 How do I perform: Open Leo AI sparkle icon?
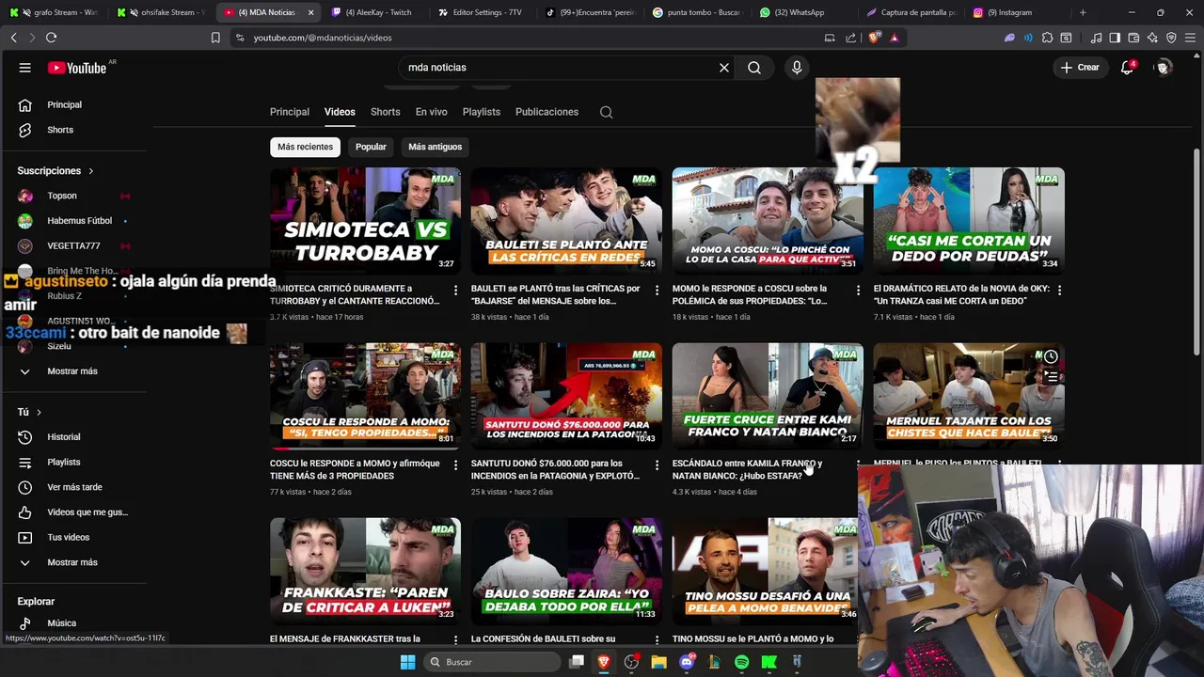pos(1152,38)
